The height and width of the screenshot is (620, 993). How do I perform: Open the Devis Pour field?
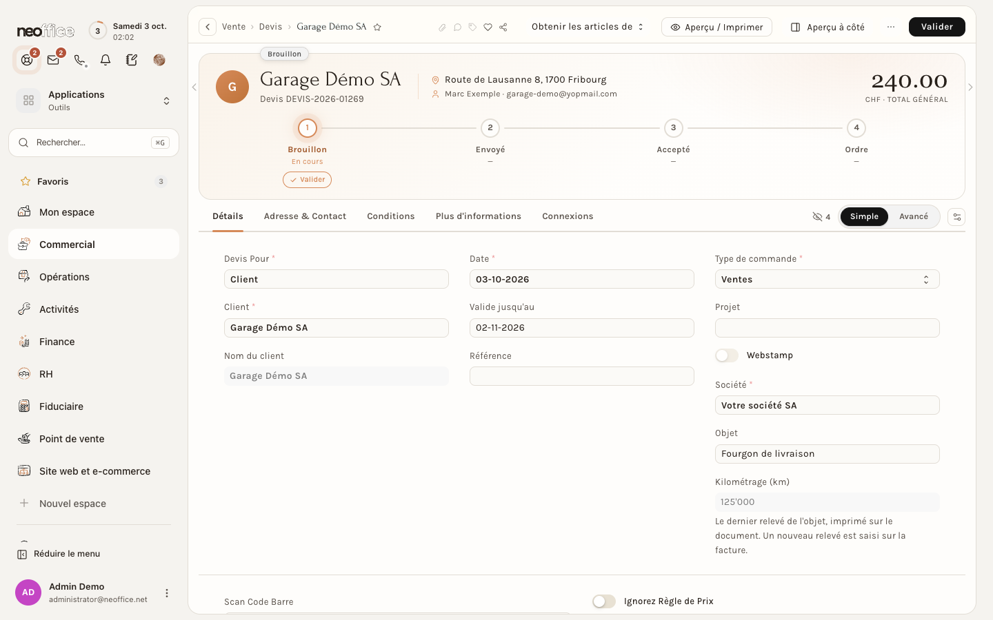pos(337,280)
